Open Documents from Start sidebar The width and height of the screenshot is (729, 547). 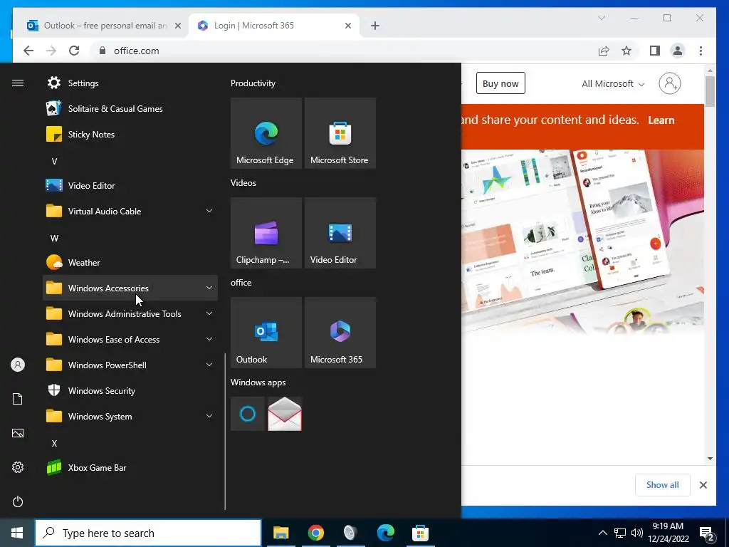(18, 399)
